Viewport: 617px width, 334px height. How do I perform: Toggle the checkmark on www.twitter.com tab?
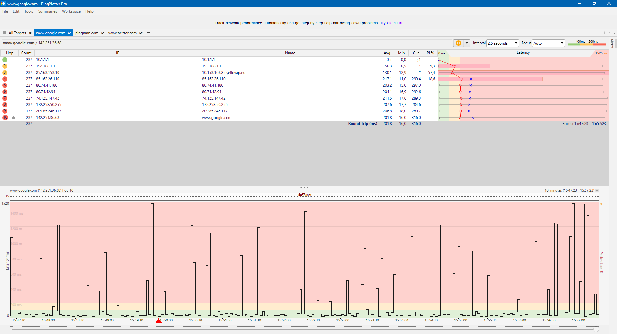(141, 33)
